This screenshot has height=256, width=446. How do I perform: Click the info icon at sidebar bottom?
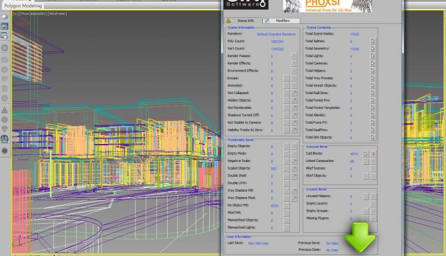point(5,151)
